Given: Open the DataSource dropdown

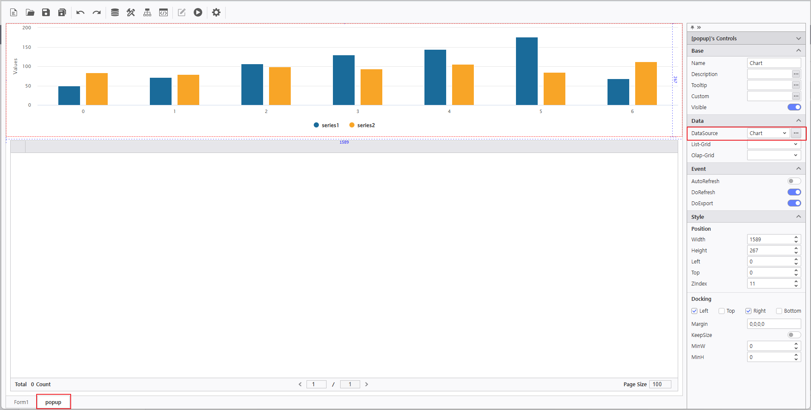Looking at the screenshot, I should (768, 133).
